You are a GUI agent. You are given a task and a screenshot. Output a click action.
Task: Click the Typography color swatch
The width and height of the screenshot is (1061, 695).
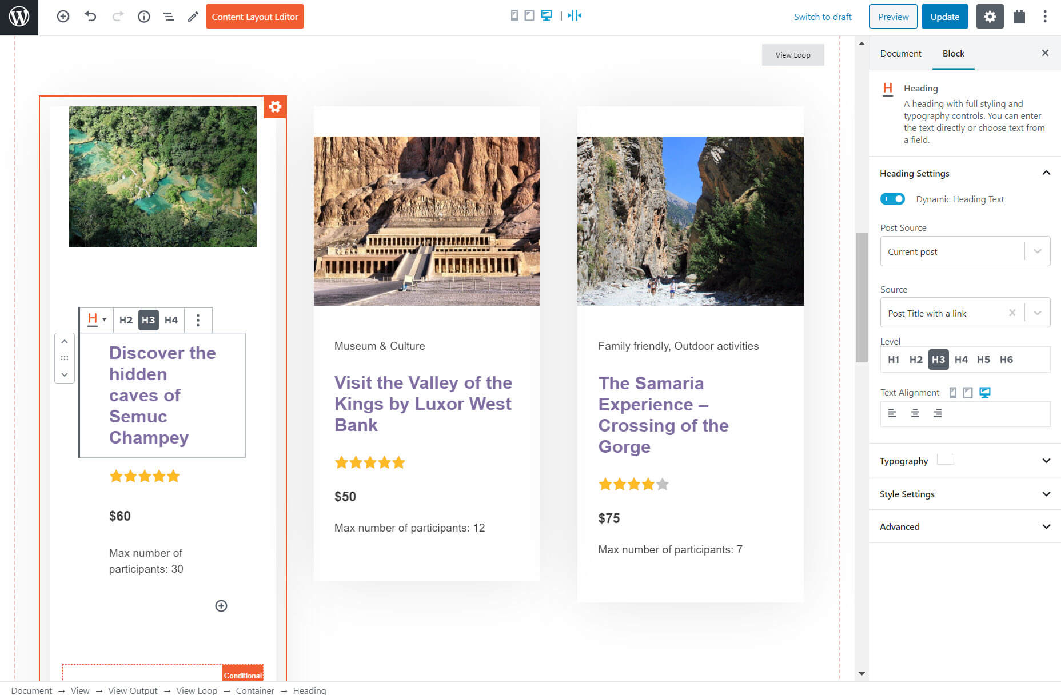[x=946, y=460]
